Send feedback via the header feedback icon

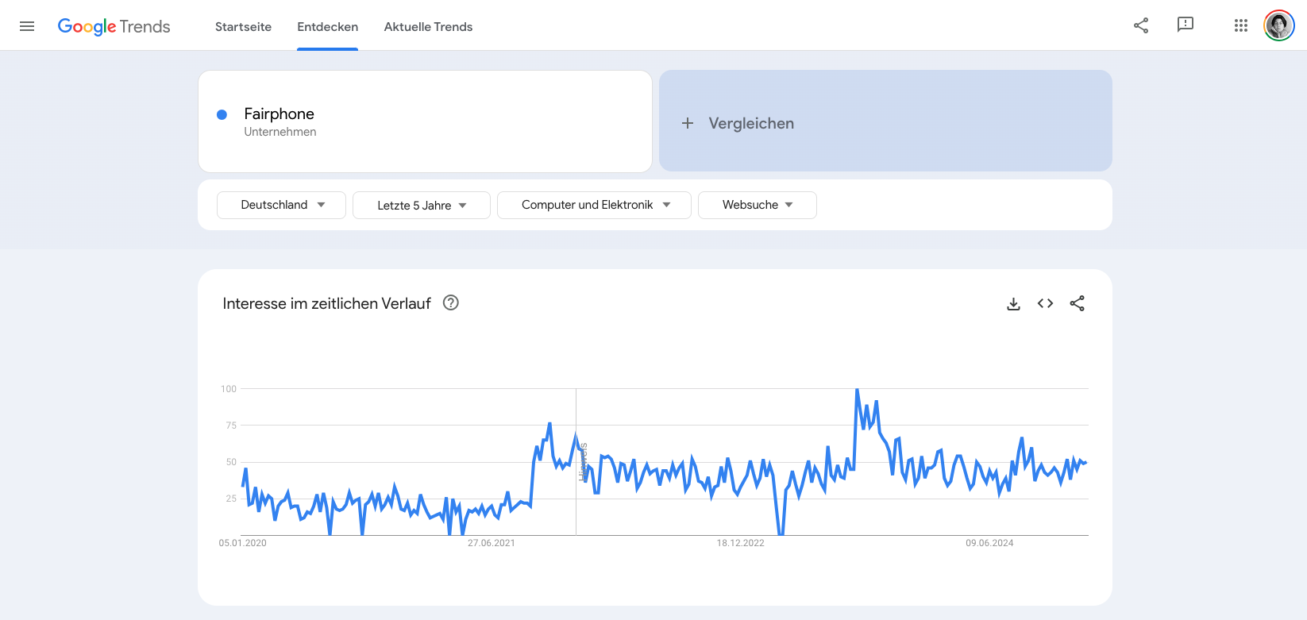click(1186, 25)
